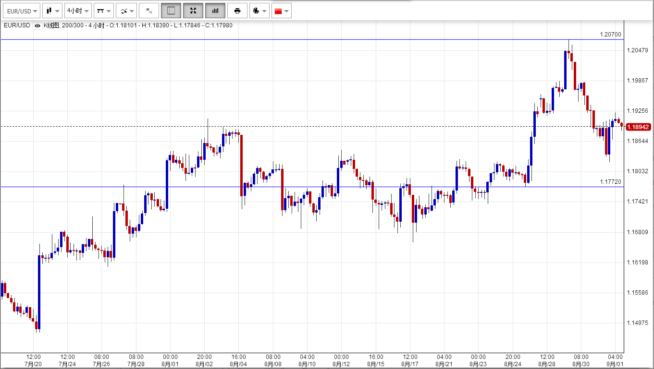Screen dimensions: 654x369
Task: Open the candlestick chart type dropdown
Action: tap(53, 11)
